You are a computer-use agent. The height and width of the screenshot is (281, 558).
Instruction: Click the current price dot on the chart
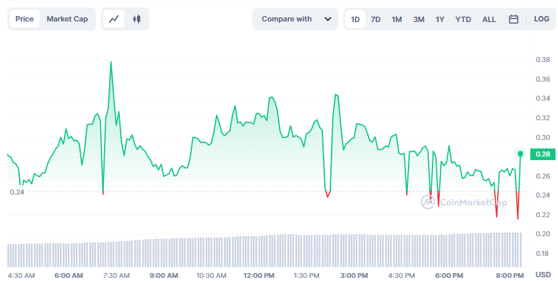[520, 153]
